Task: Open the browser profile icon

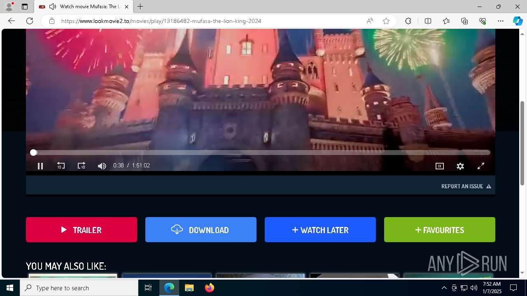Action: click(9, 7)
